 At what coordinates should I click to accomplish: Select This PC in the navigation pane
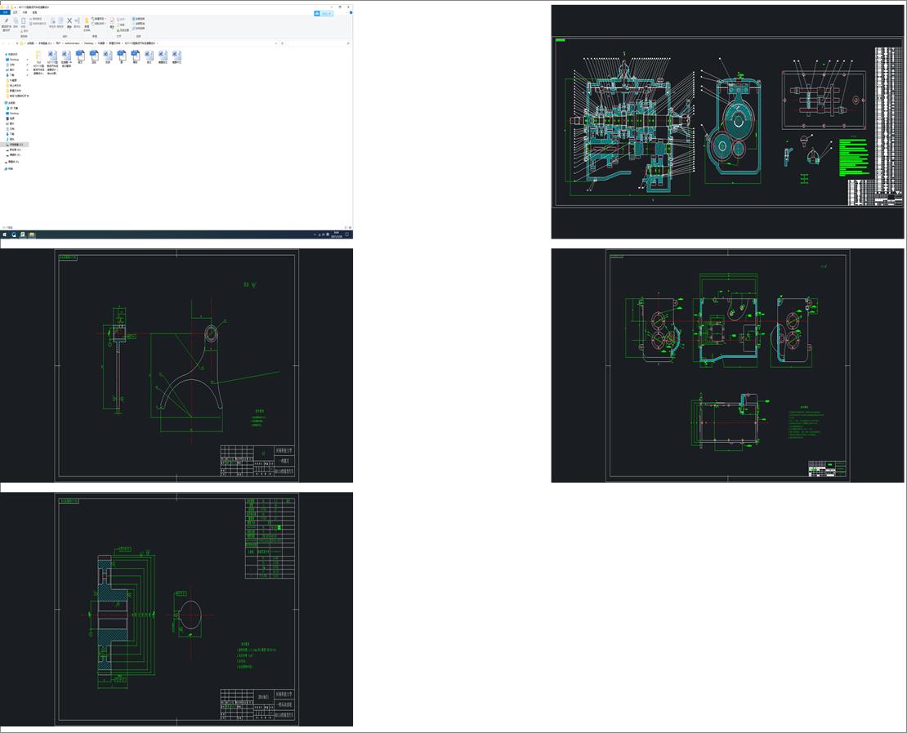pos(11,103)
